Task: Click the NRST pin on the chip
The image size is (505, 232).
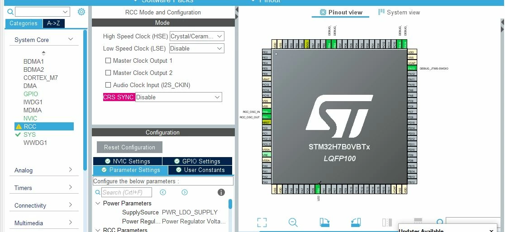Action: click(x=267, y=122)
